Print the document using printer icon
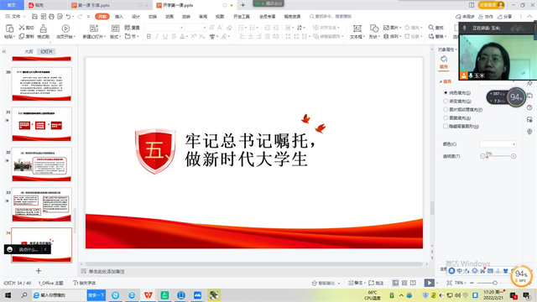The width and height of the screenshot is (537, 302). (x=51, y=17)
